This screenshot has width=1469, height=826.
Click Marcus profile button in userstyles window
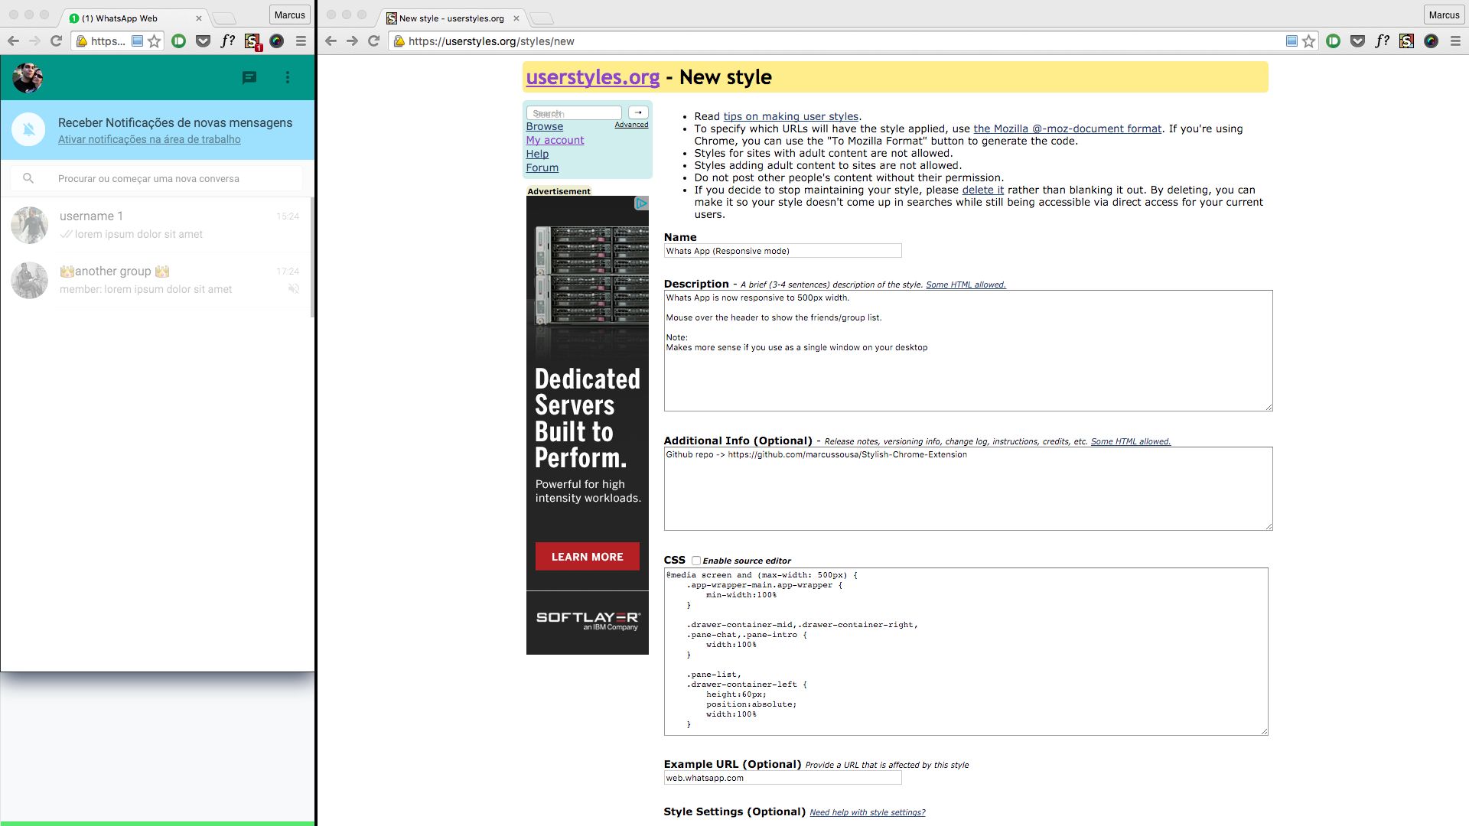[1444, 15]
